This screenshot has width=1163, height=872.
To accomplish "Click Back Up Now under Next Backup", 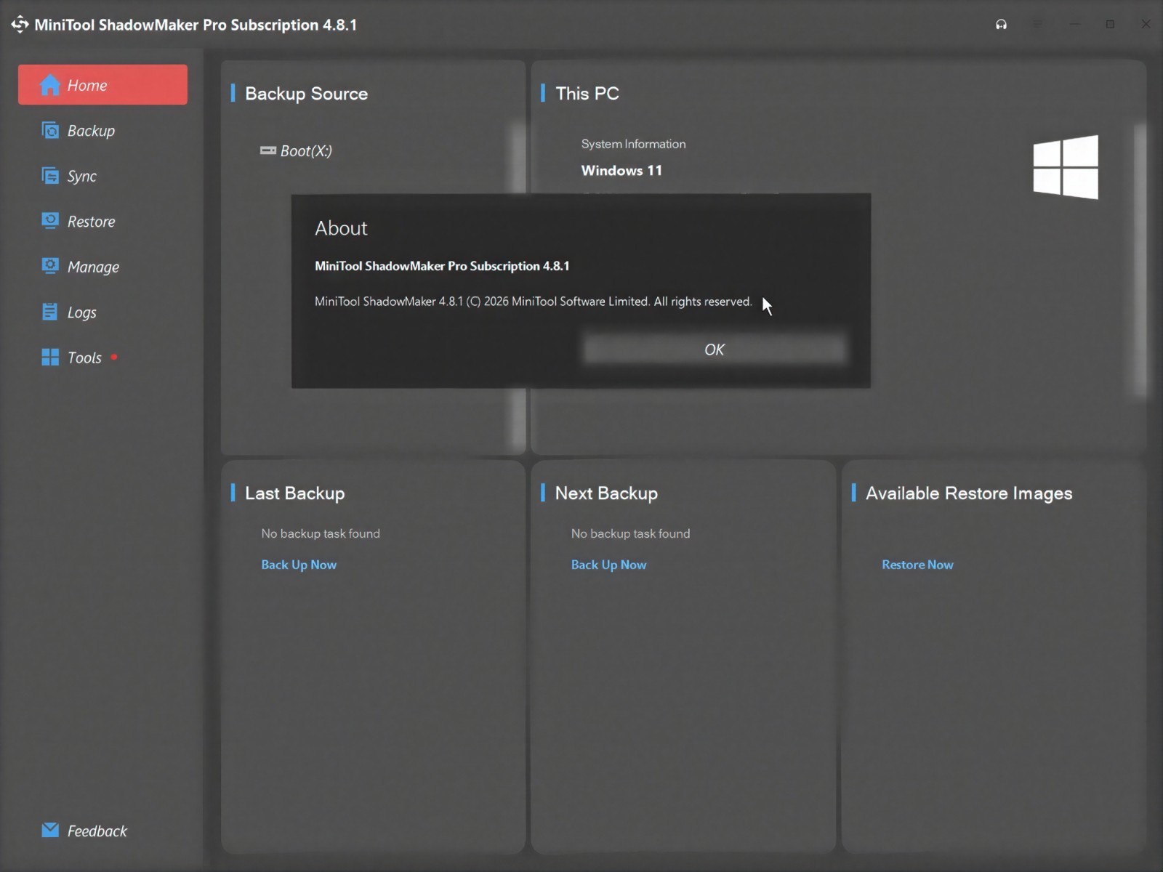I will 608,565.
